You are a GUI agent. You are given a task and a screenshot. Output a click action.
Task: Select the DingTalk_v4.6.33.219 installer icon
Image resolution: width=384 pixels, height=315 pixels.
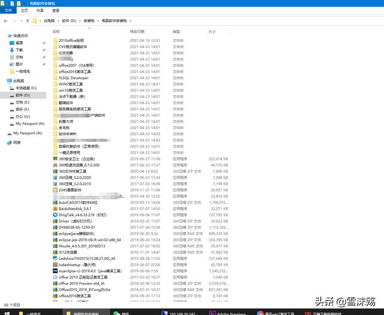[x=55, y=215]
